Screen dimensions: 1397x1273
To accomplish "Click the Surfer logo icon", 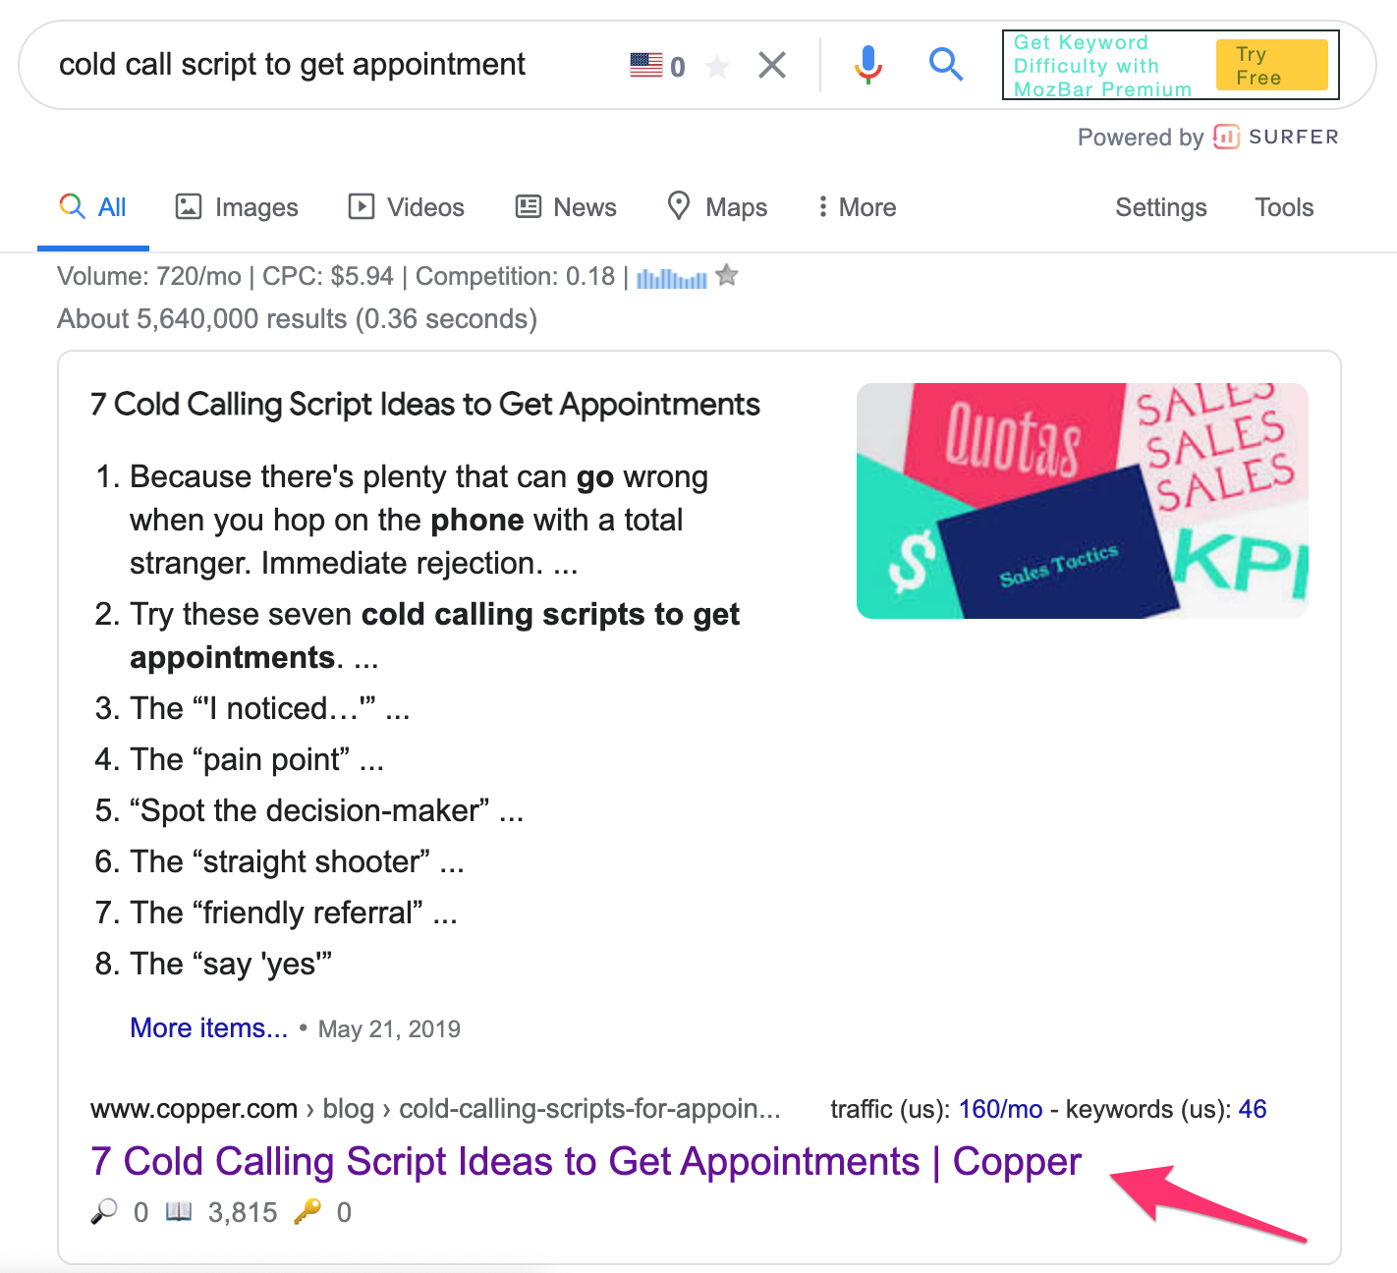I will pos(1226,137).
